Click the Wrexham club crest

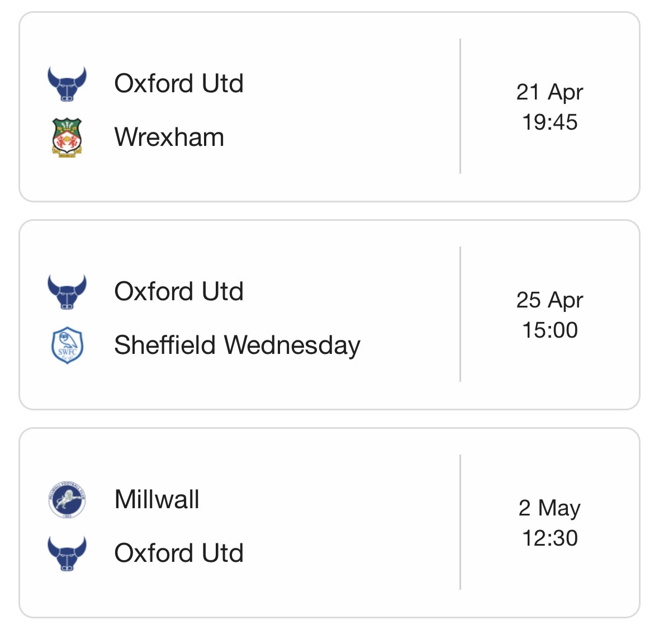pos(67,137)
